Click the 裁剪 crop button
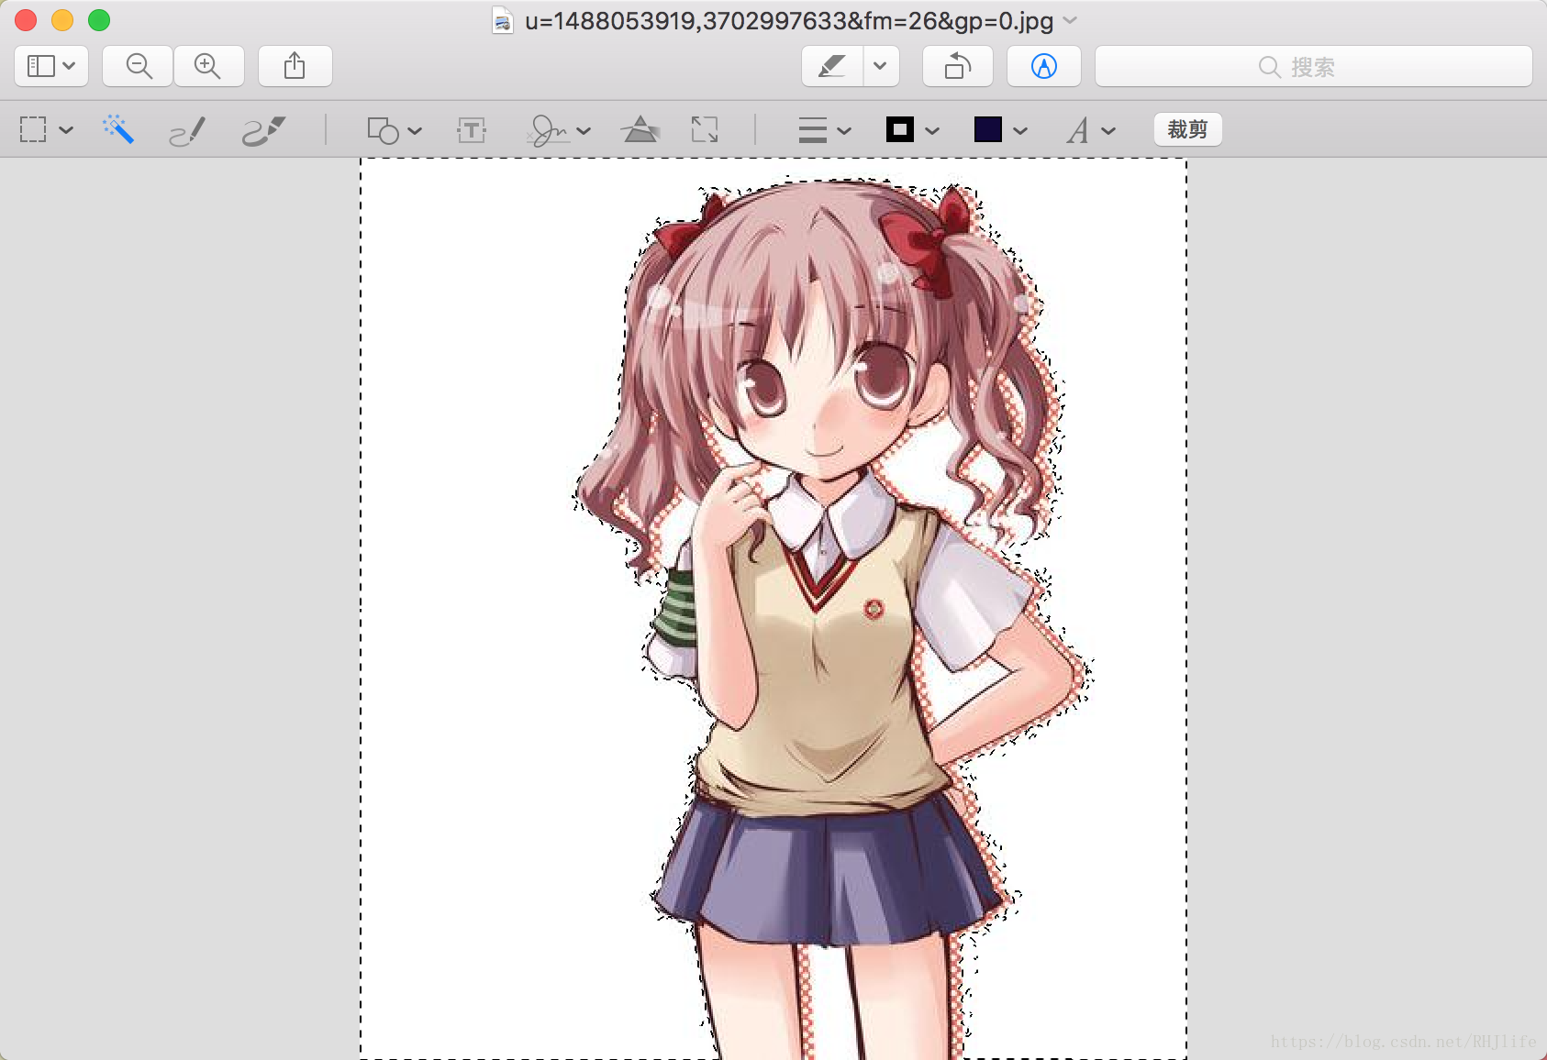 (x=1188, y=129)
